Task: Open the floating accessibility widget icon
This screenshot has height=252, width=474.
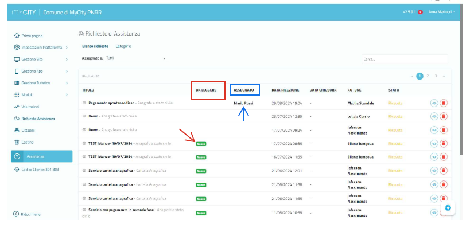Action: [448, 208]
